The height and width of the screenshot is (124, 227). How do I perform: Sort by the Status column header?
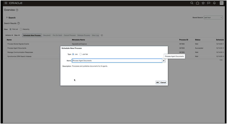tap(198, 40)
